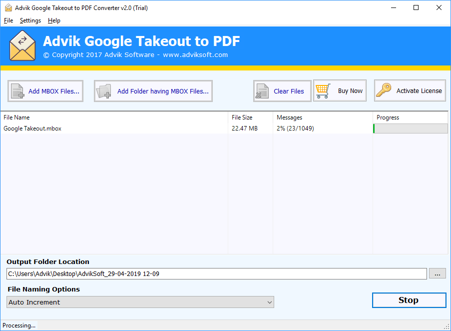Screen dimensions: 451x331
Task: Open the Settings menu
Action: 30,20
